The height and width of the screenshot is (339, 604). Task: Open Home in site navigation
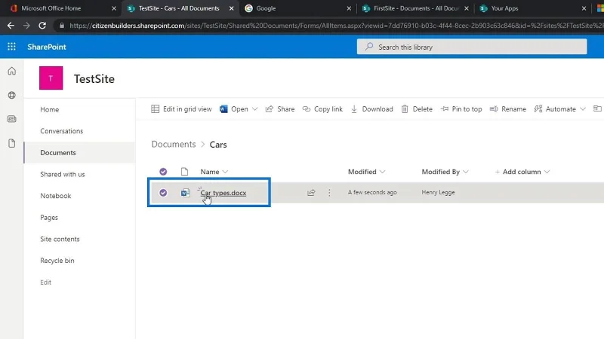click(50, 109)
